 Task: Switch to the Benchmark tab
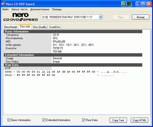coord(11,27)
